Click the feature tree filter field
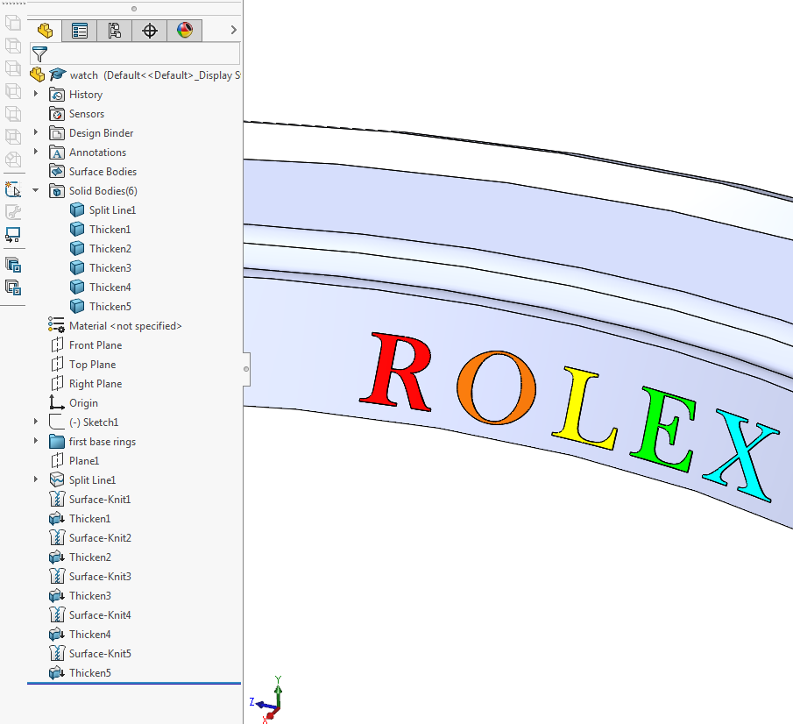The image size is (793, 724). (135, 53)
